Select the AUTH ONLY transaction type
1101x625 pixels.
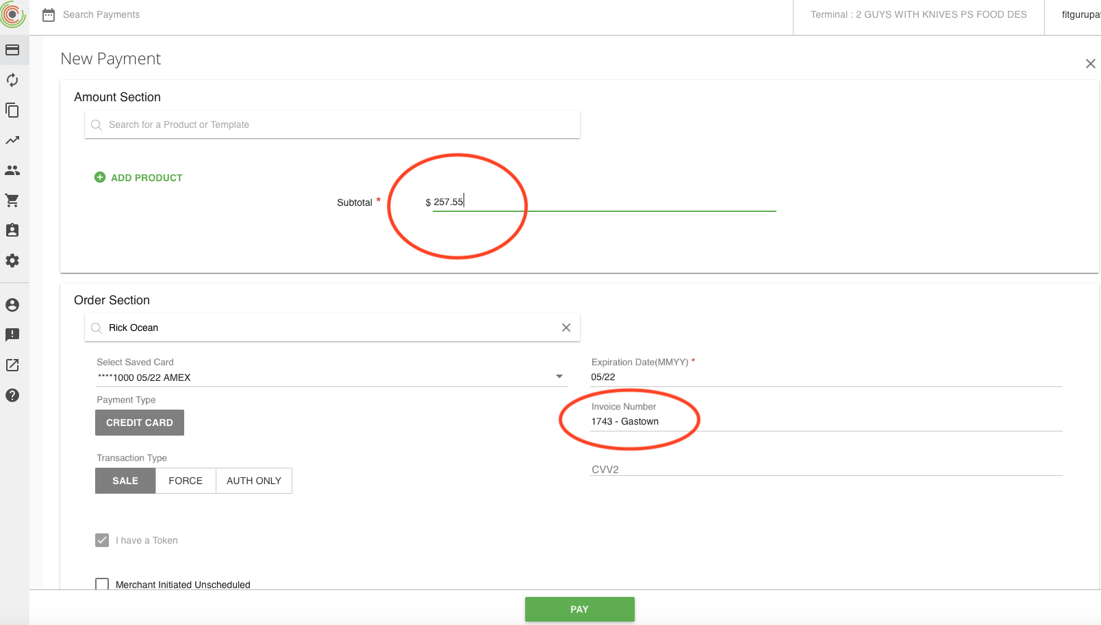pos(254,481)
